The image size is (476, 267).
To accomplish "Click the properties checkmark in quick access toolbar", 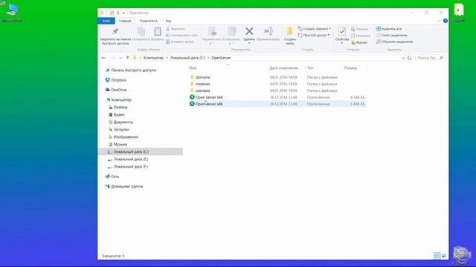I will (112, 13).
